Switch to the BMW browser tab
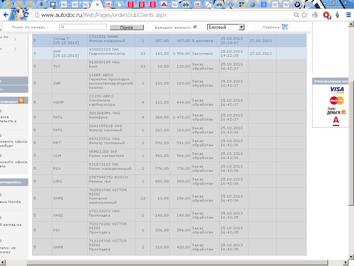The height and width of the screenshot is (266, 354). point(297,5)
